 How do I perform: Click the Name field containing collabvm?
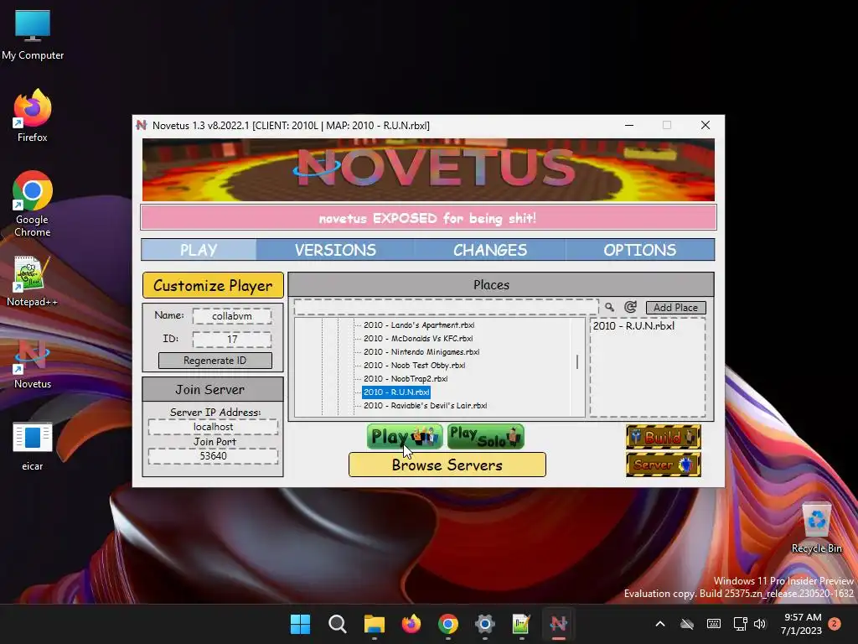tap(232, 316)
